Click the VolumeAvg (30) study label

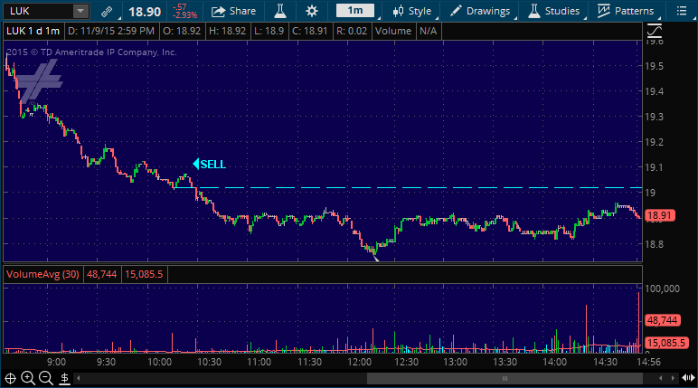[x=42, y=274]
